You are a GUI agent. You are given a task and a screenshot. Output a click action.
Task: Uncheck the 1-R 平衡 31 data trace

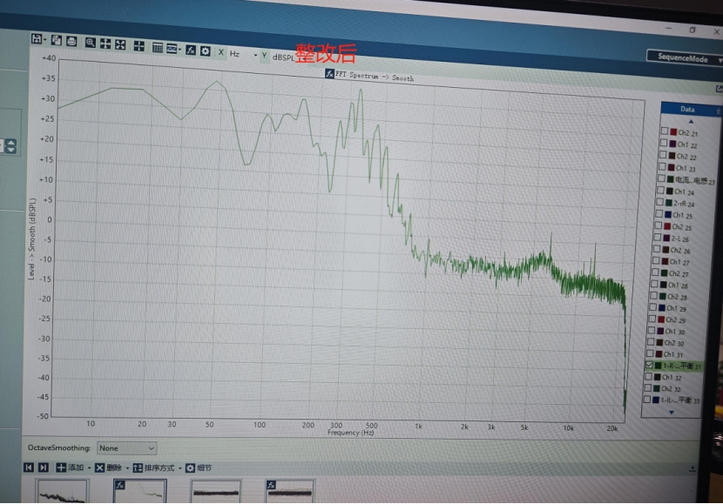[649, 365]
